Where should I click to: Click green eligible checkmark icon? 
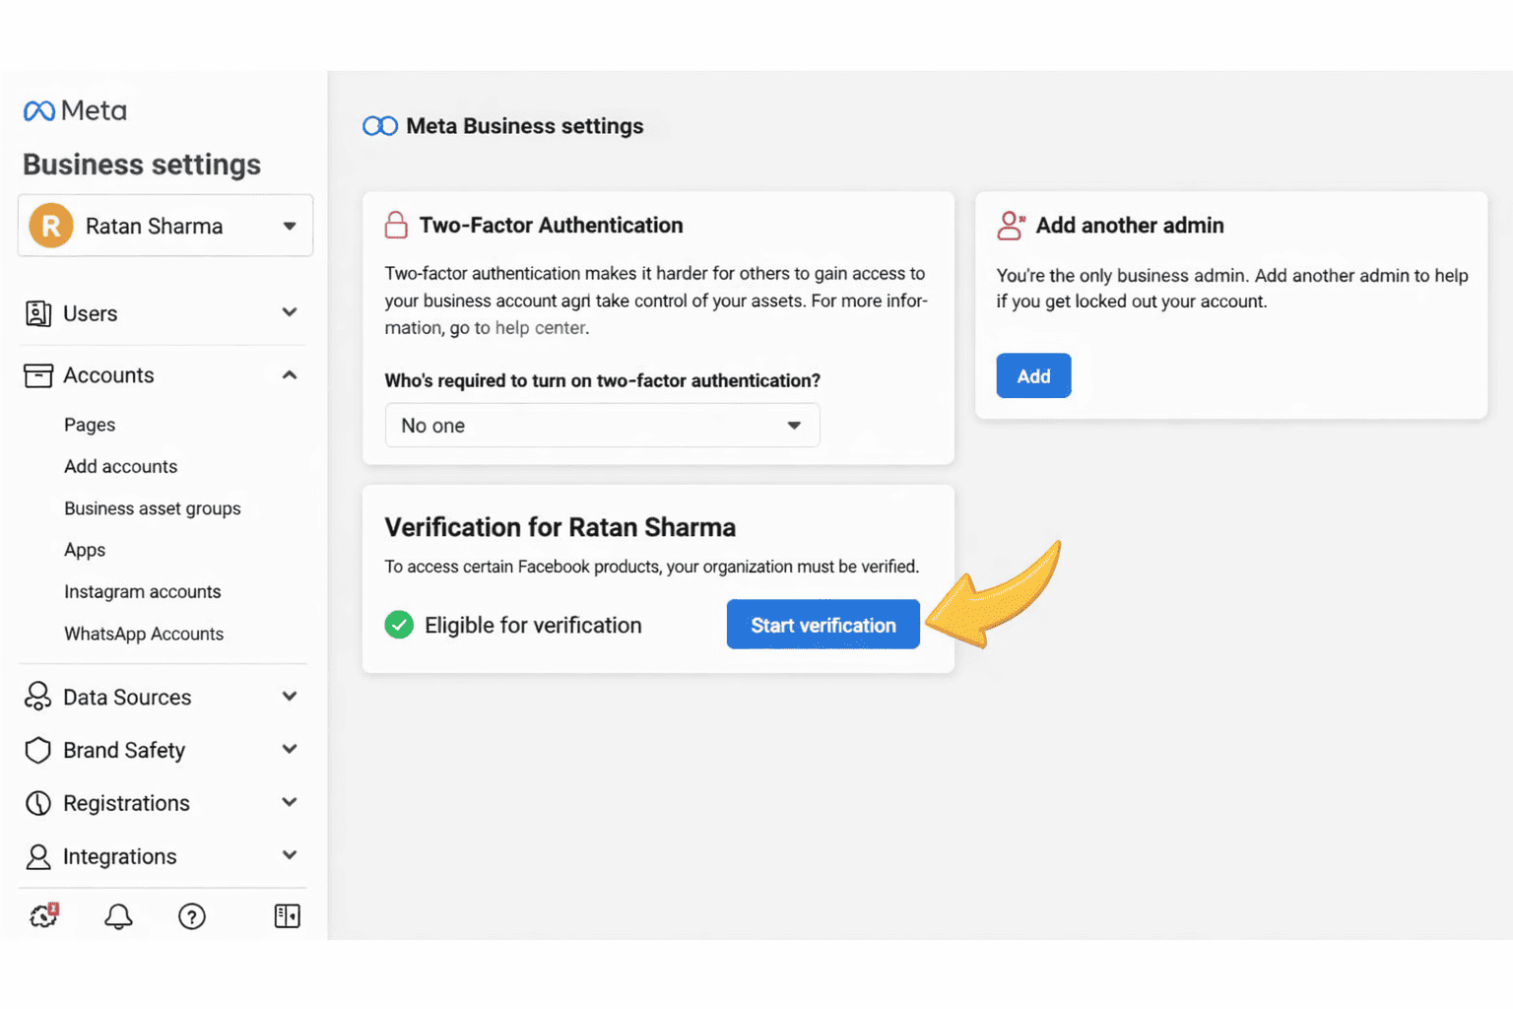tap(399, 625)
